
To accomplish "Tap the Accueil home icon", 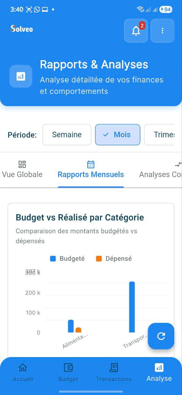I will tap(22, 367).
